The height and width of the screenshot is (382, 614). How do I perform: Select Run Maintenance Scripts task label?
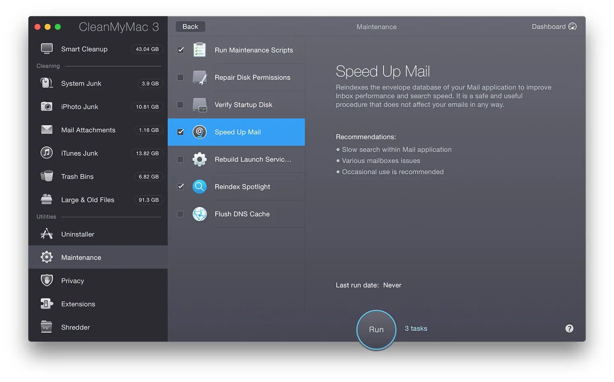254,50
